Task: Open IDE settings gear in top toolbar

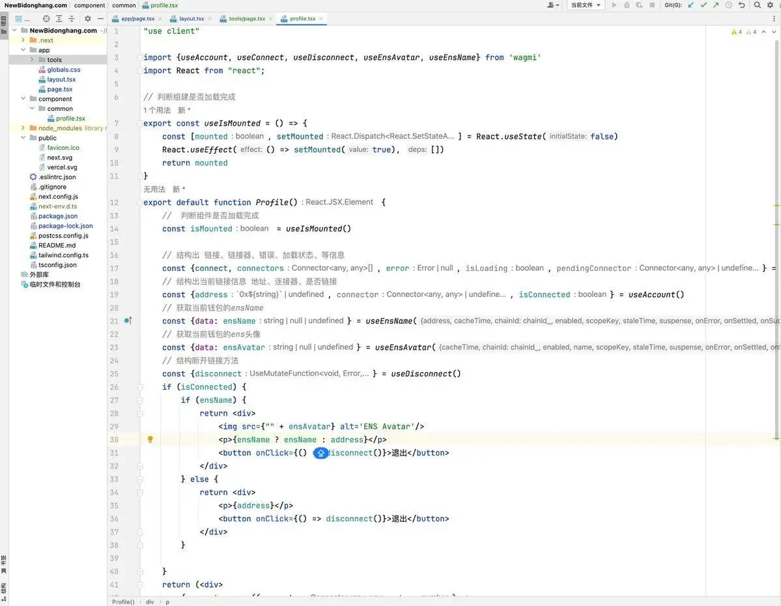Action: (770, 5)
